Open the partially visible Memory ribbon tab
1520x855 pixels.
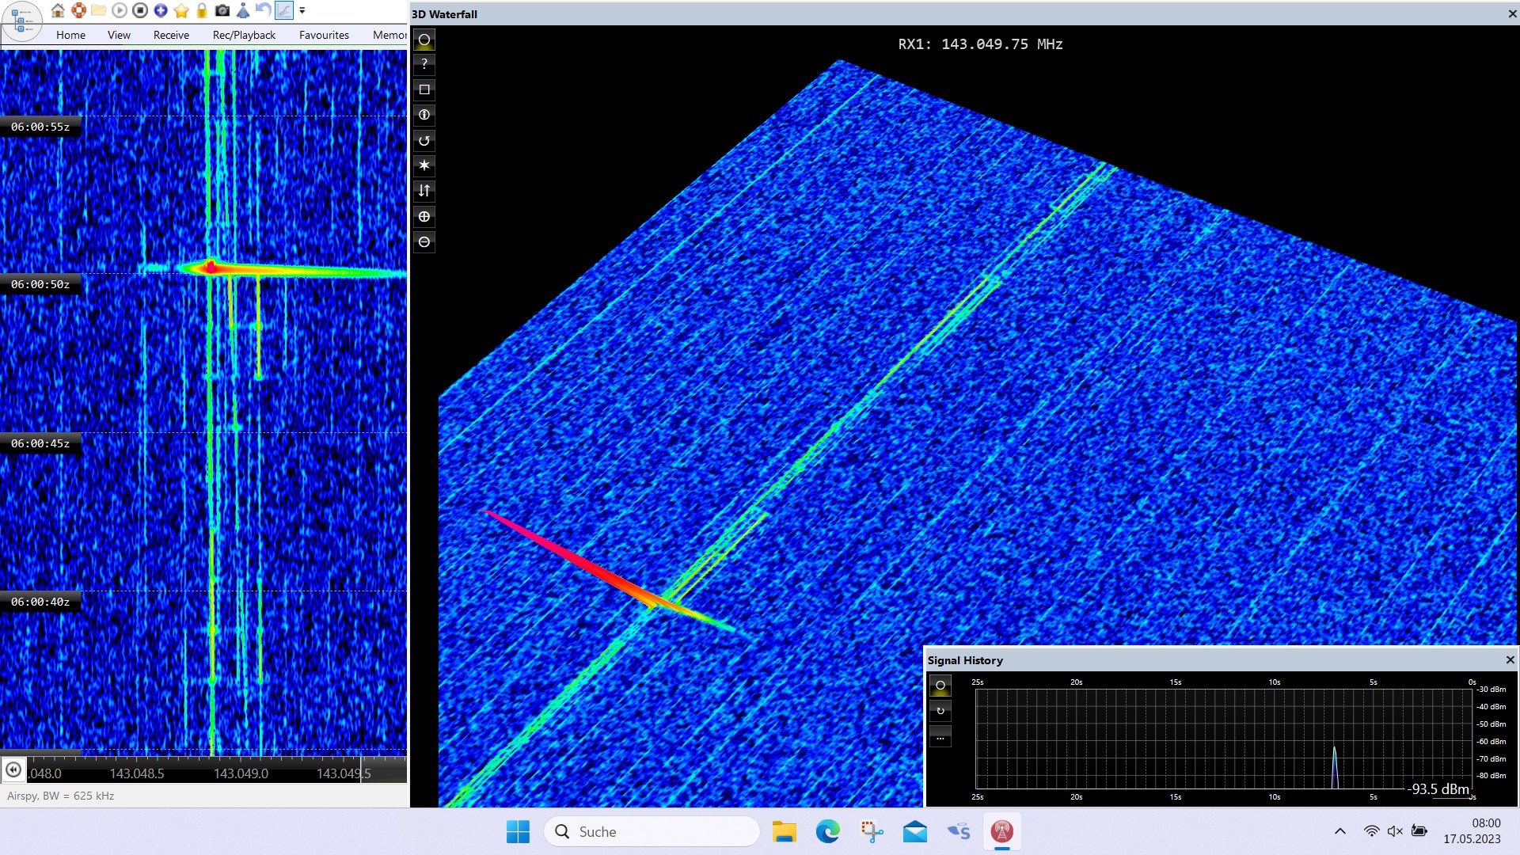pyautogui.click(x=389, y=35)
